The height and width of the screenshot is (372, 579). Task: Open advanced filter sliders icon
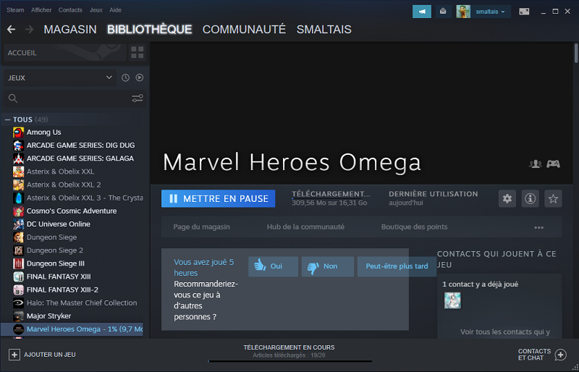138,98
